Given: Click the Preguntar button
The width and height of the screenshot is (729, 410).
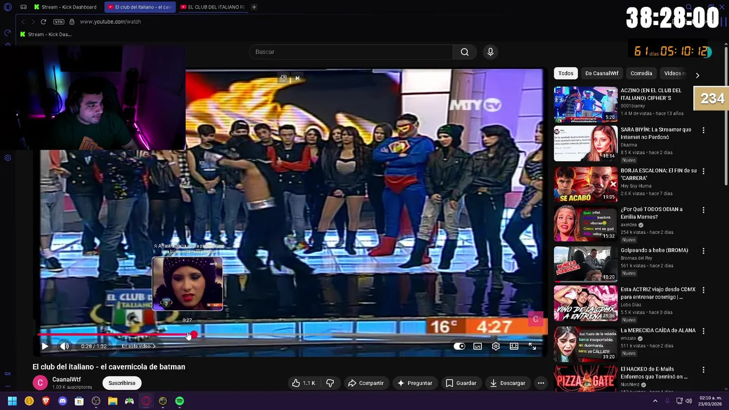Looking at the screenshot, I should [415, 383].
